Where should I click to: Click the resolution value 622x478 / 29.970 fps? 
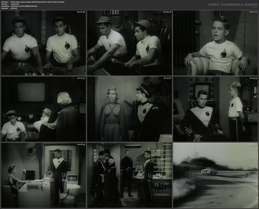pyautogui.click(x=24, y=6)
